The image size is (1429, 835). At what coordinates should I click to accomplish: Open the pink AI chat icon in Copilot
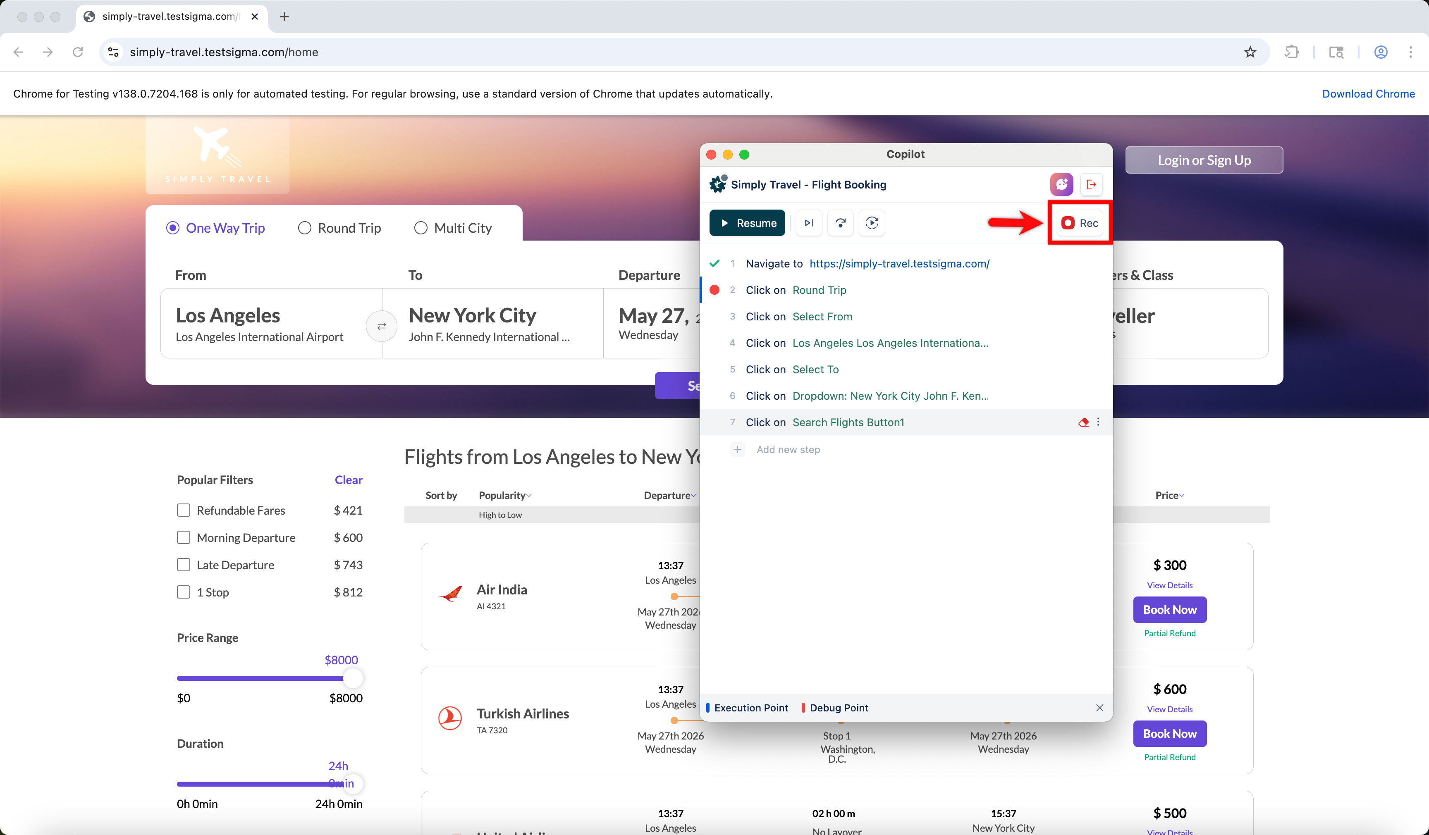click(1061, 184)
